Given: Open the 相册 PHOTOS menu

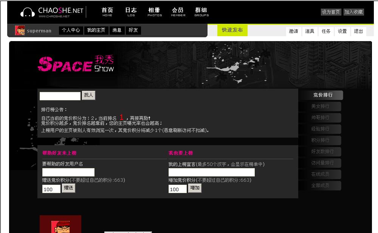Looking at the screenshot, I should tap(155, 12).
